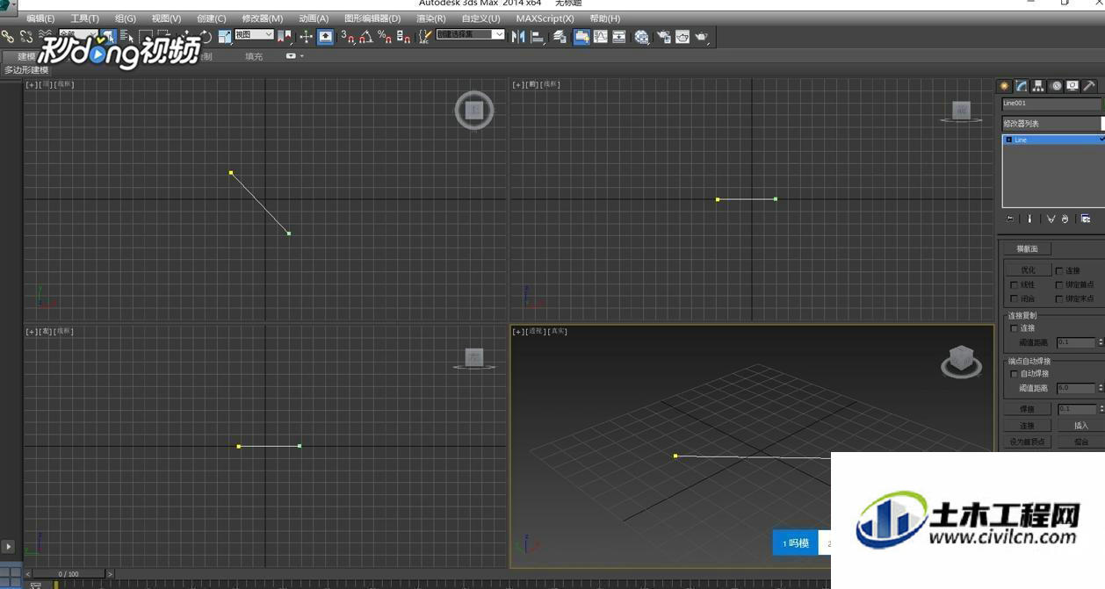Switch to the Utilities command panel tab

point(1089,86)
